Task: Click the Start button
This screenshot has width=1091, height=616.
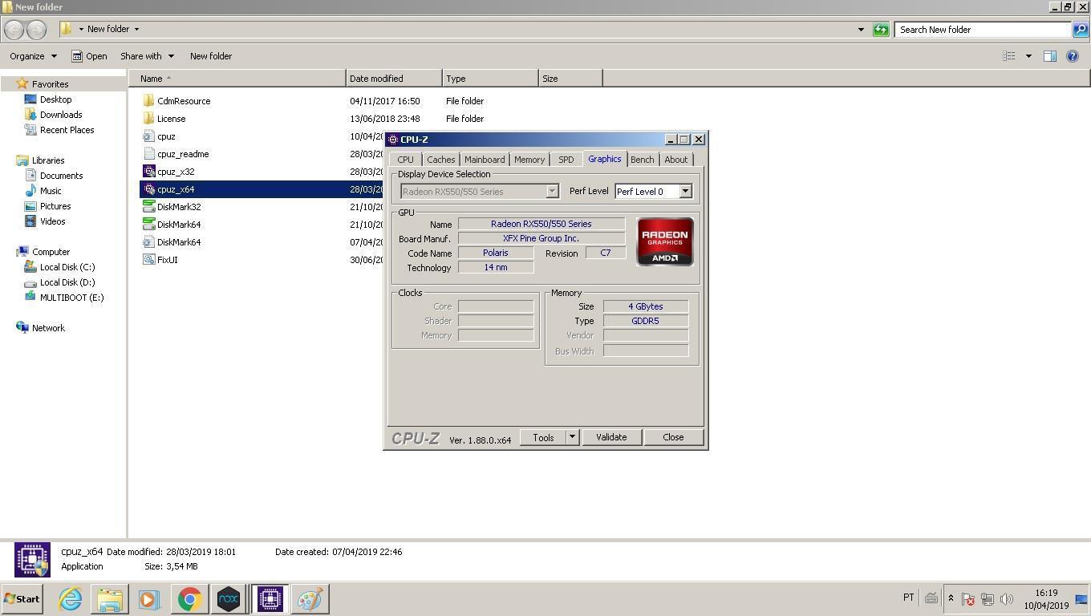Action: [x=22, y=599]
